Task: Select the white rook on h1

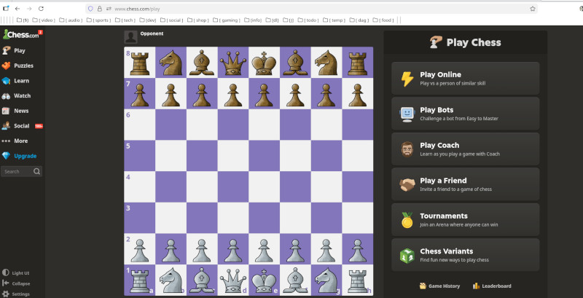Action: pyautogui.click(x=358, y=280)
